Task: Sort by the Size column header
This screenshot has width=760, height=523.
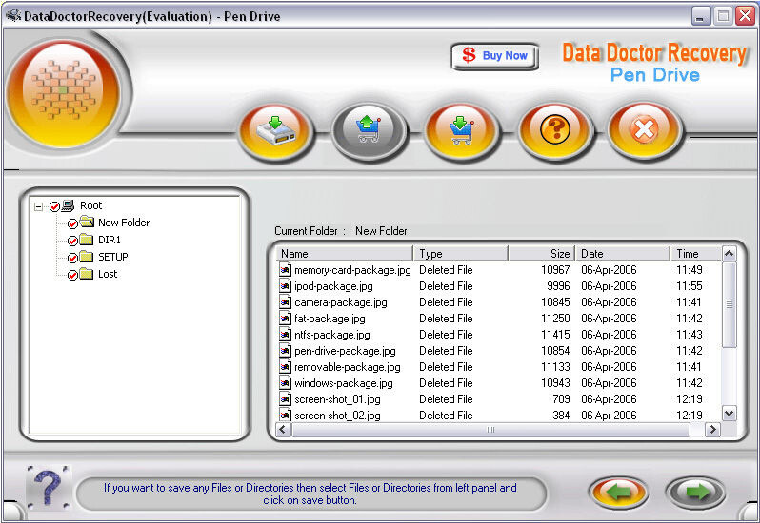Action: pyautogui.click(x=541, y=254)
